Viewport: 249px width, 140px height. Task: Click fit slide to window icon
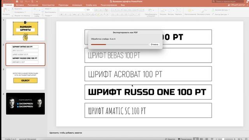tap(247, 139)
